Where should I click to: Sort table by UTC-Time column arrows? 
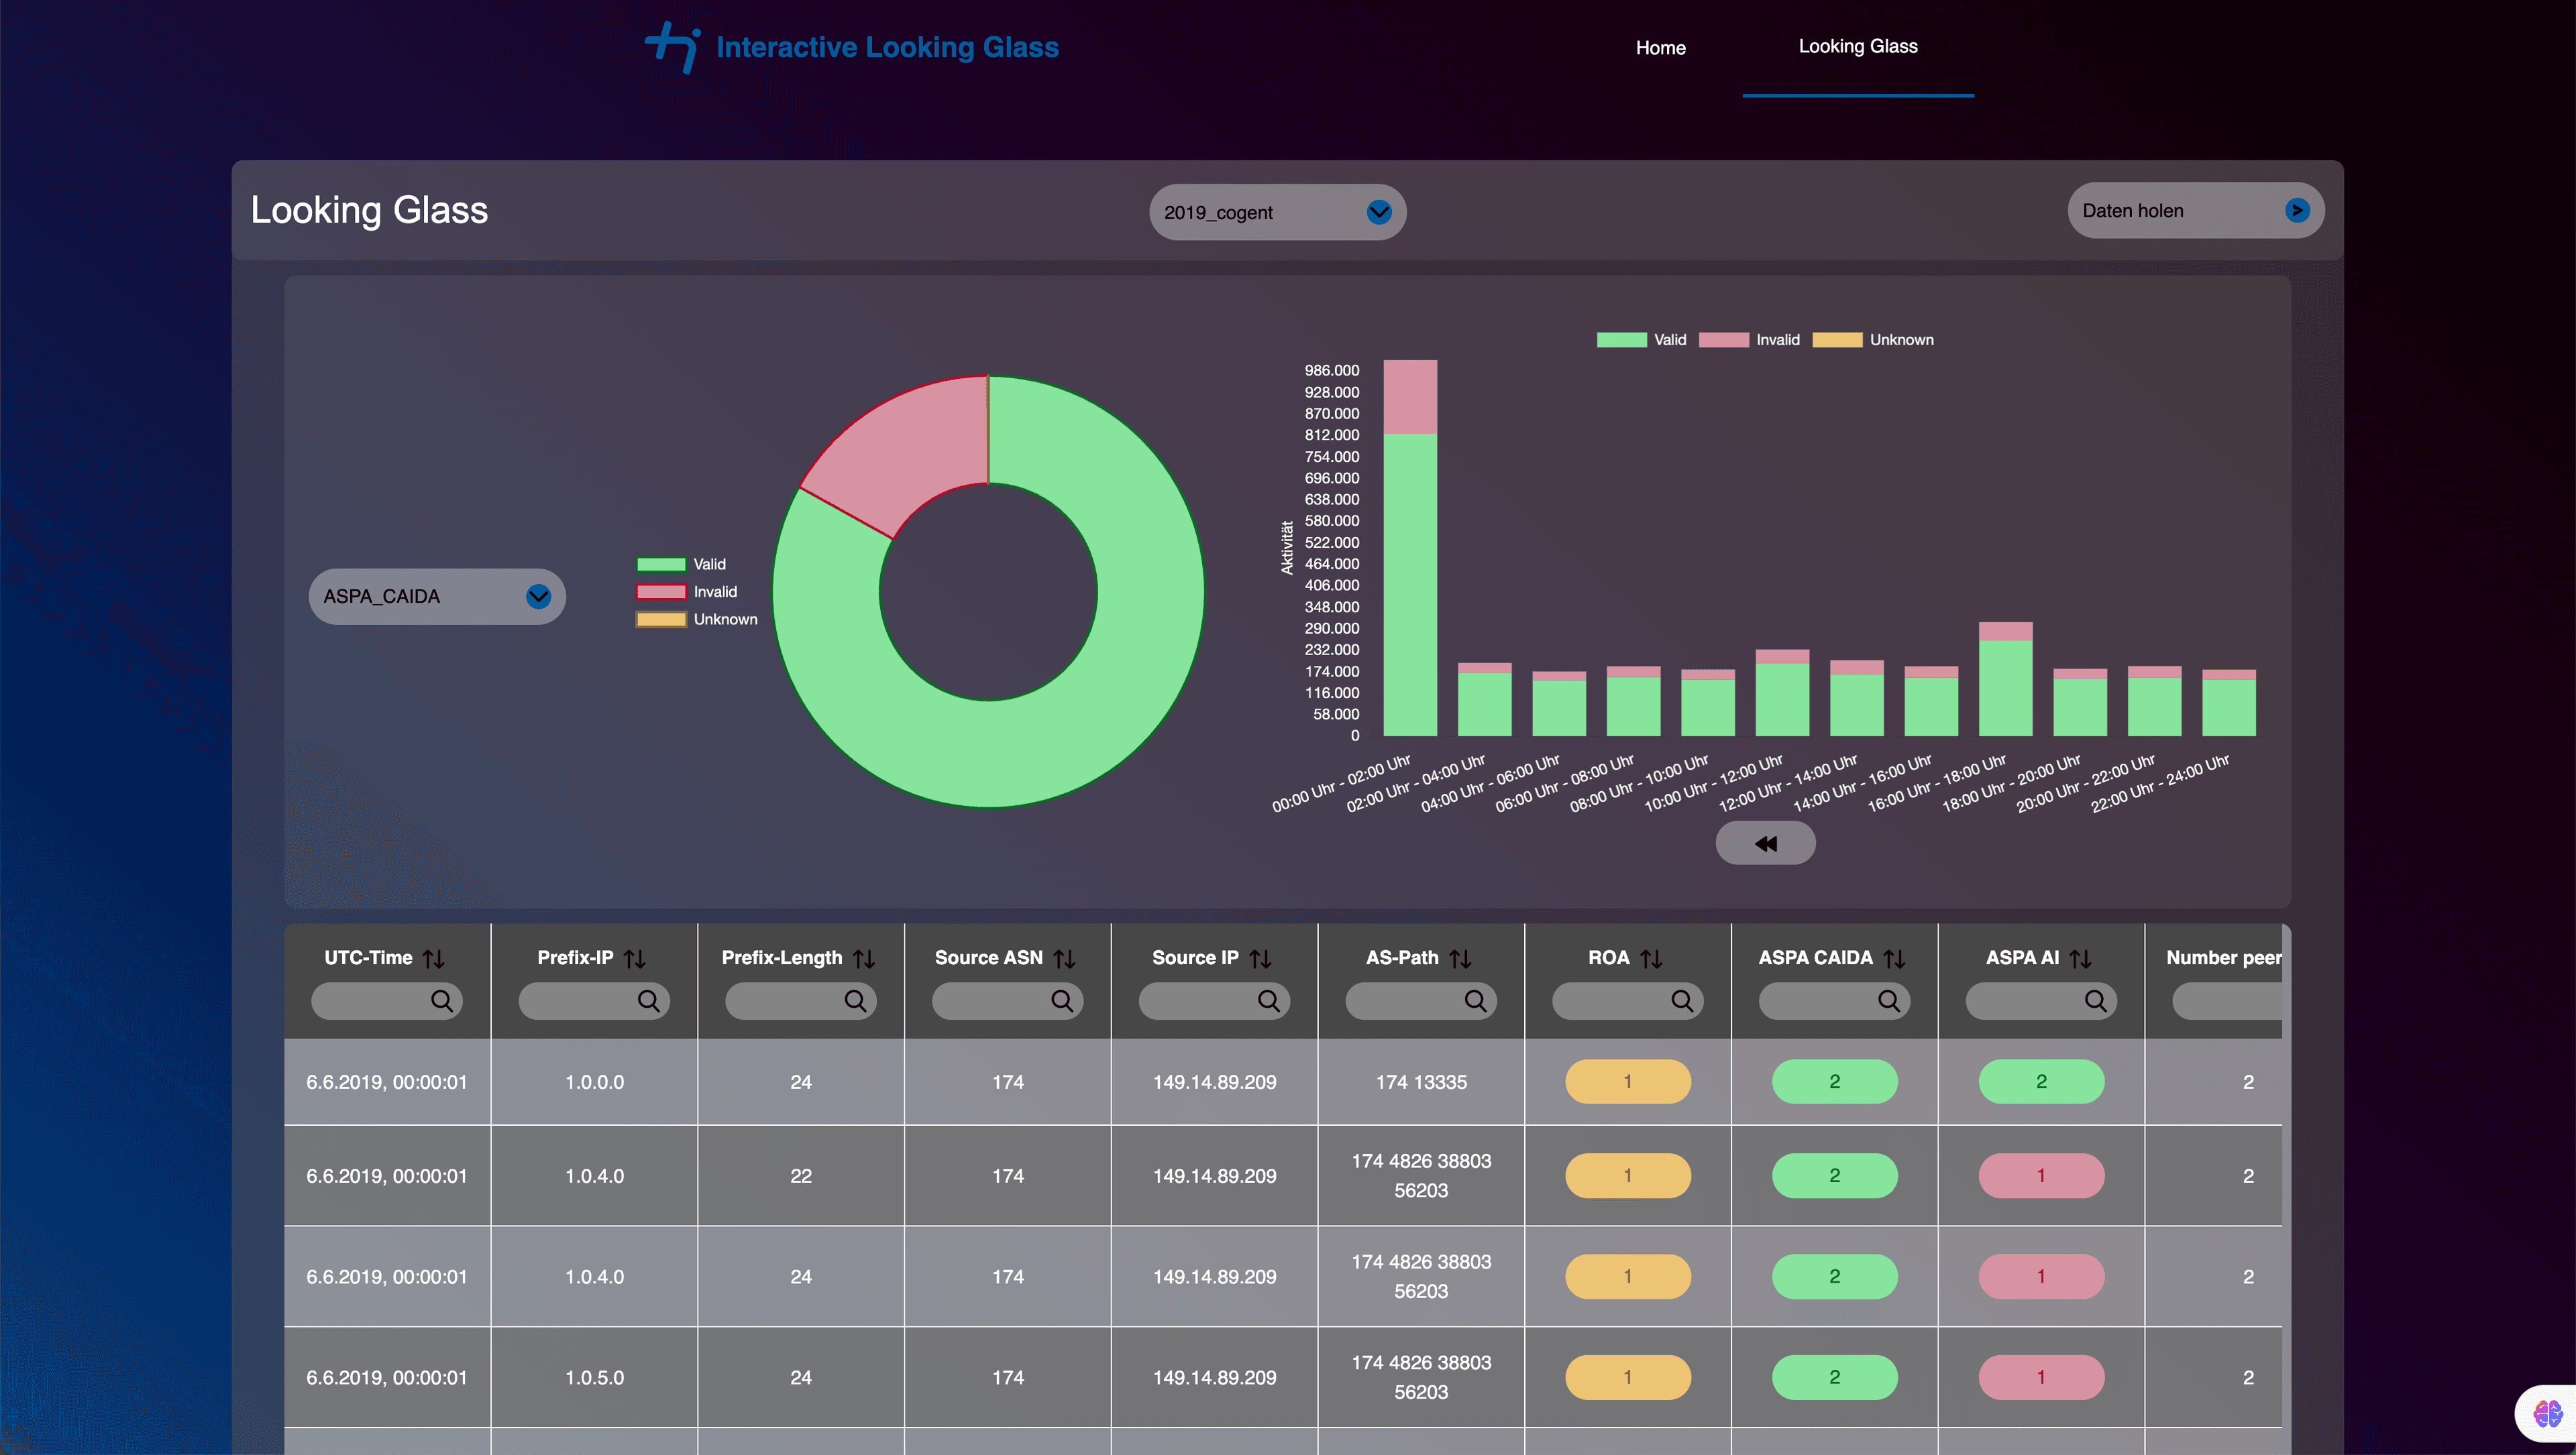pyautogui.click(x=433, y=958)
